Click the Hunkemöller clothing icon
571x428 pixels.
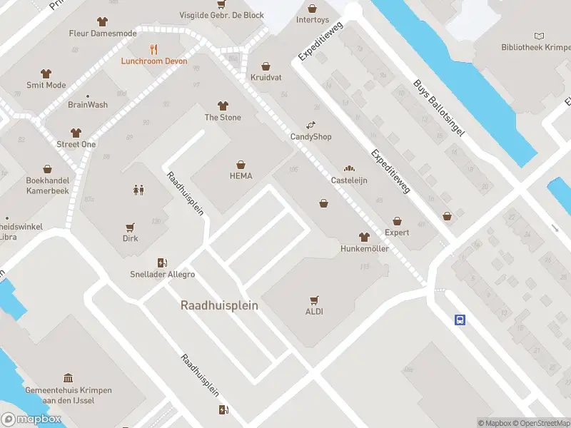364,238
